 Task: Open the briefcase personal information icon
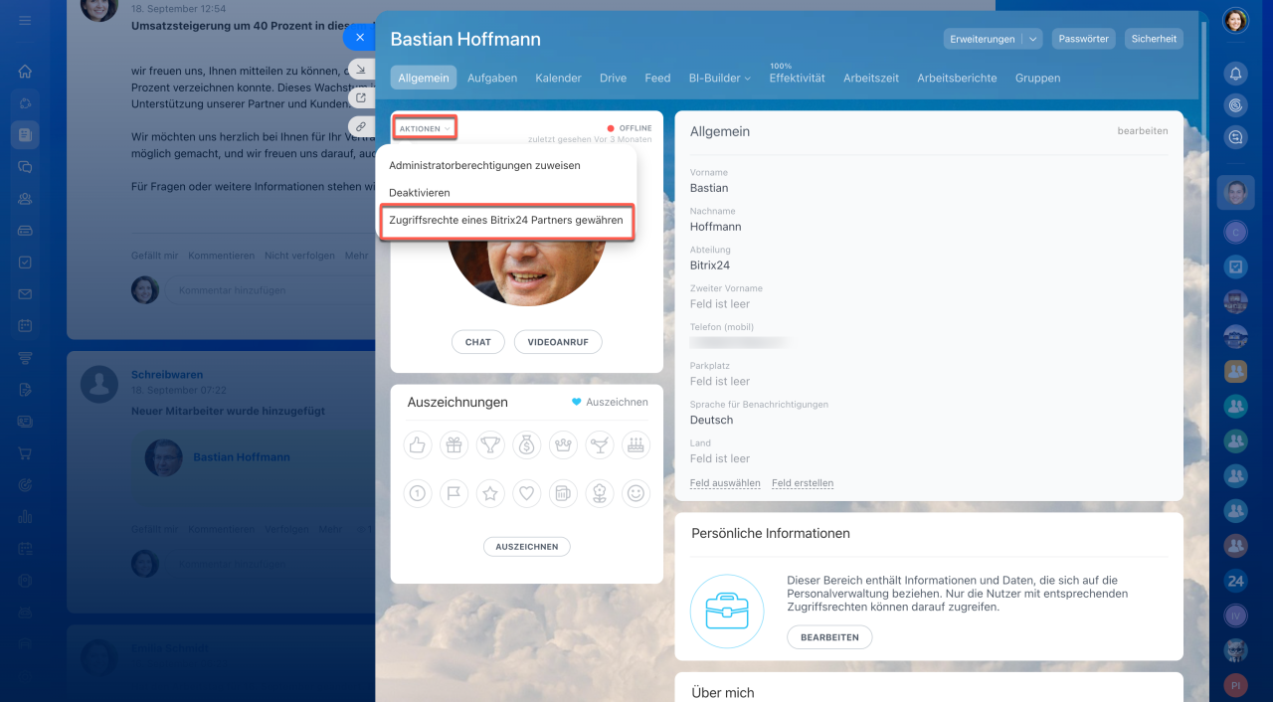(726, 612)
